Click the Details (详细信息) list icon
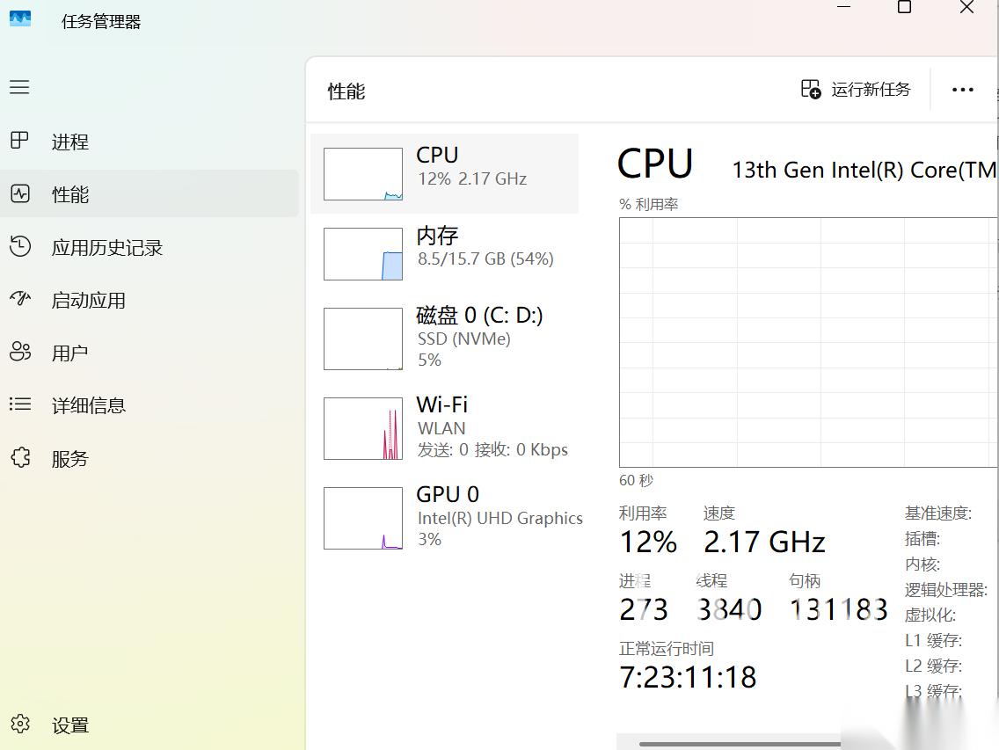Image resolution: width=999 pixels, height=750 pixels. click(x=19, y=404)
